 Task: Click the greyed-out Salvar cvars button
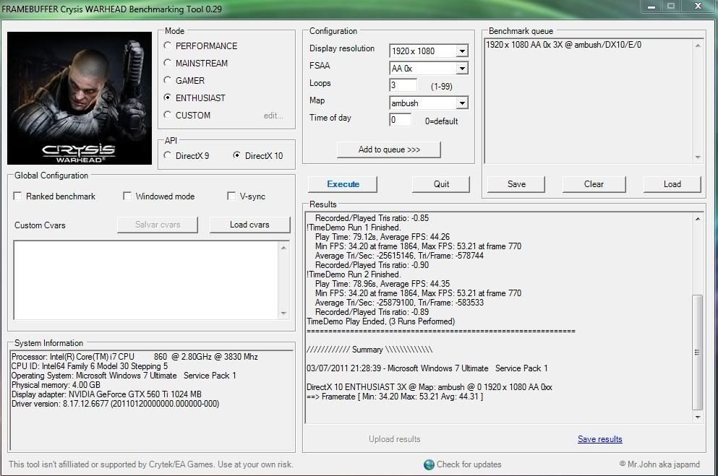(158, 225)
